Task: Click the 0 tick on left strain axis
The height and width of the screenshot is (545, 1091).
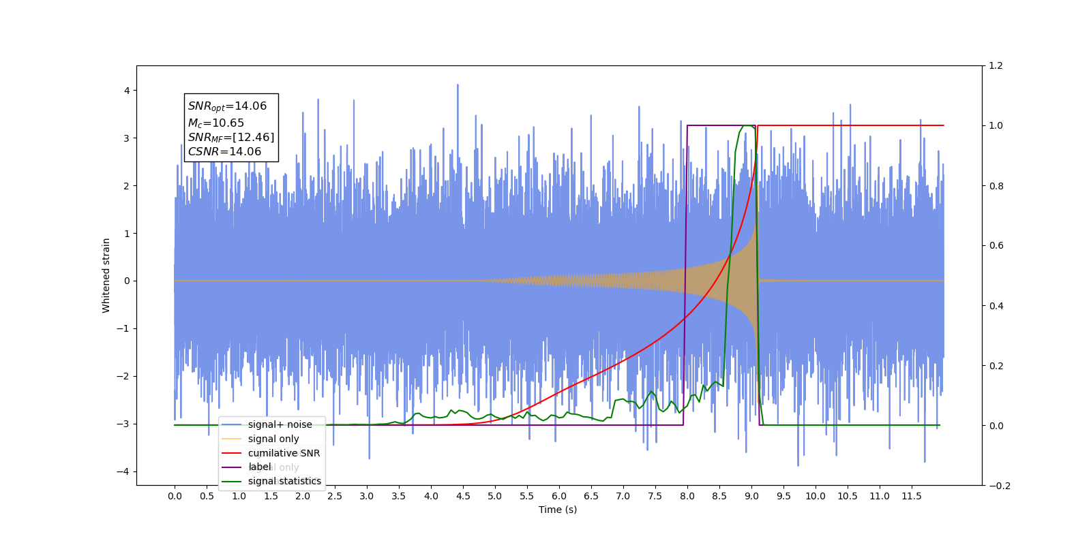Action: coord(127,281)
